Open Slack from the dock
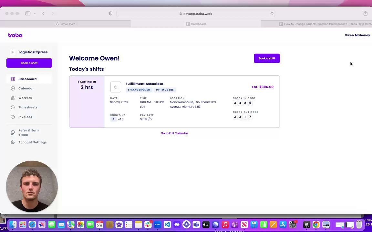Image resolution: width=372 pixels, height=232 pixels. (x=148, y=224)
